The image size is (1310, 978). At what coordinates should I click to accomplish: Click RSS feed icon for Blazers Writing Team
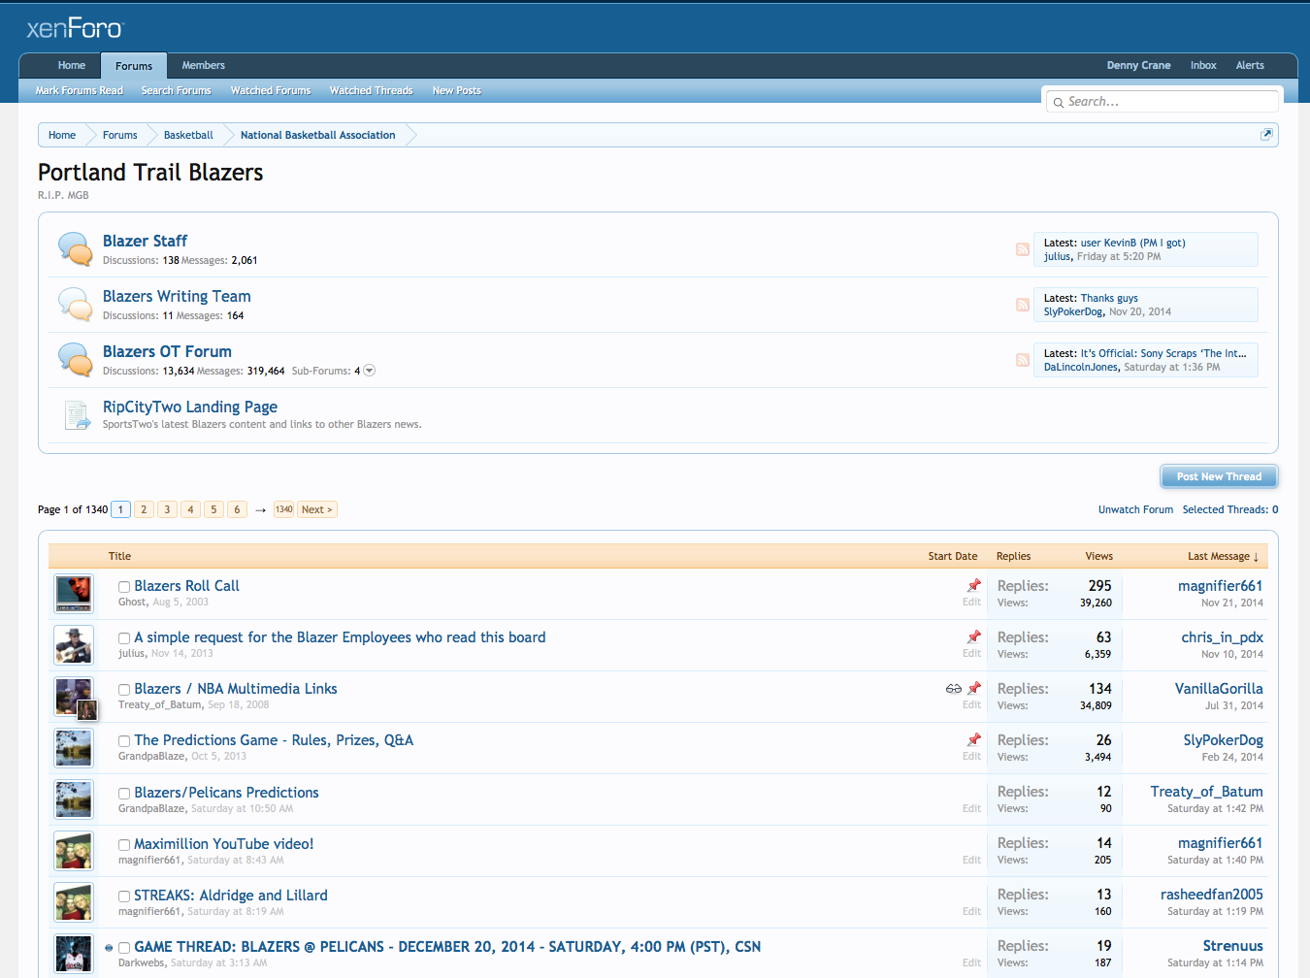point(1022,305)
